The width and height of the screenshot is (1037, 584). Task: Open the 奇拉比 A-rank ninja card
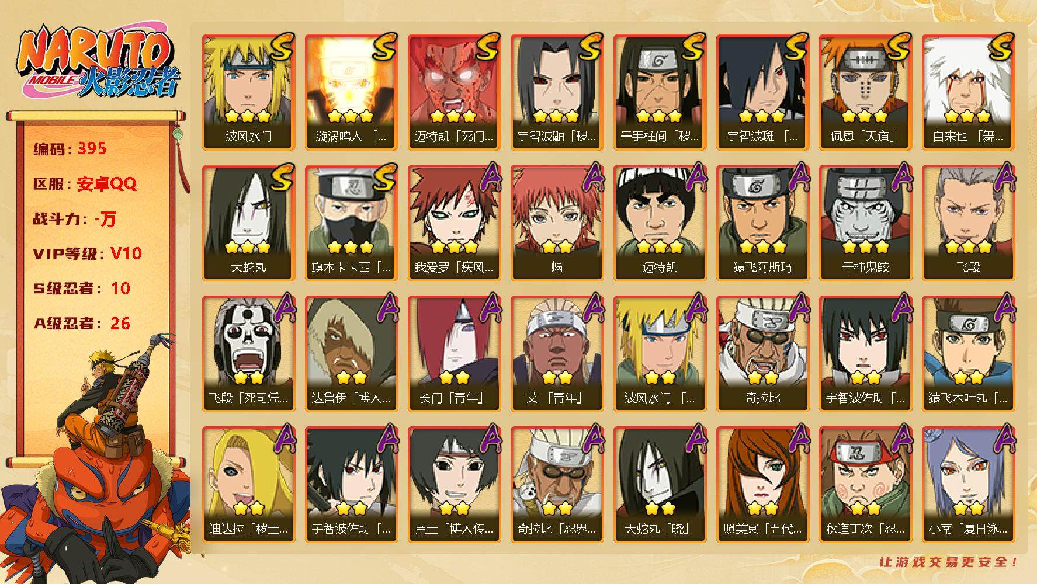tap(762, 354)
